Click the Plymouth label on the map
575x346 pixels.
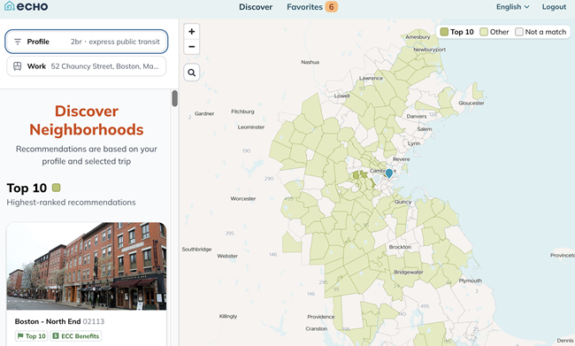point(470,281)
